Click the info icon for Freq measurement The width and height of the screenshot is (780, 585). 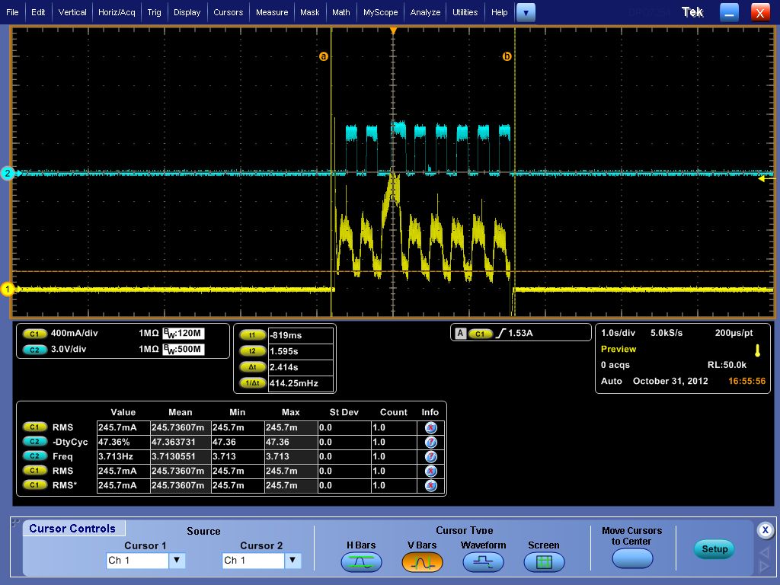point(431,456)
